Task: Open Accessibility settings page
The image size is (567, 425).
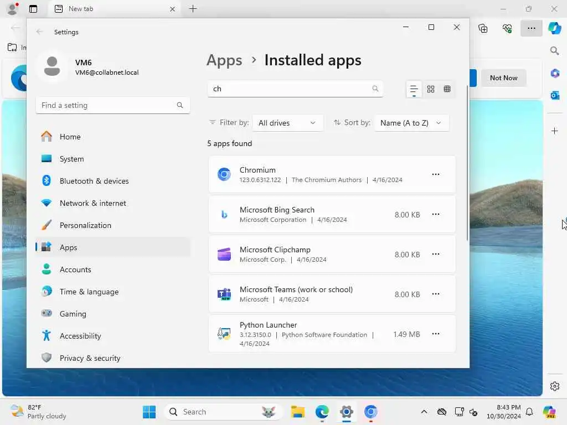Action: point(113,336)
